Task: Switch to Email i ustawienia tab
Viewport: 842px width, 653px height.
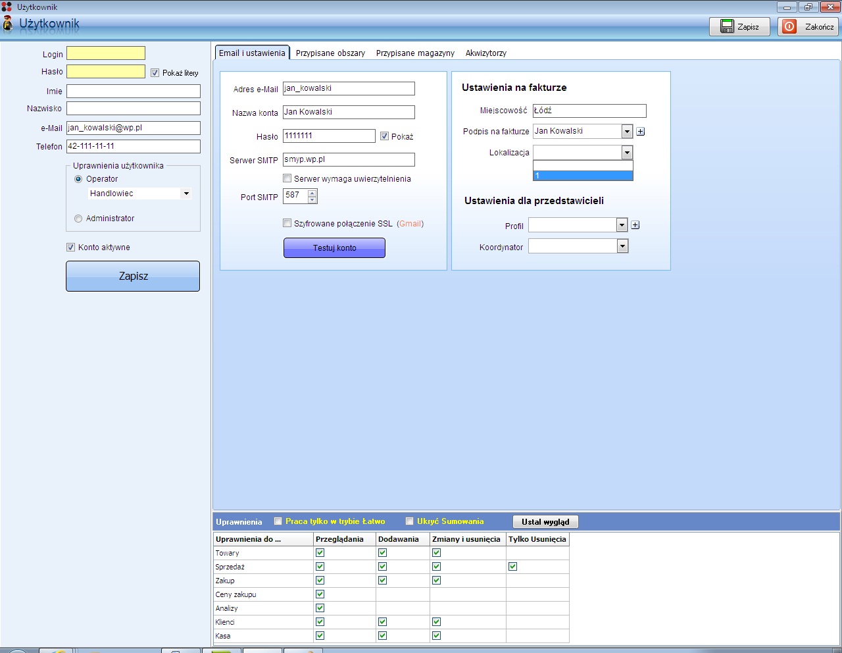Action: 252,53
